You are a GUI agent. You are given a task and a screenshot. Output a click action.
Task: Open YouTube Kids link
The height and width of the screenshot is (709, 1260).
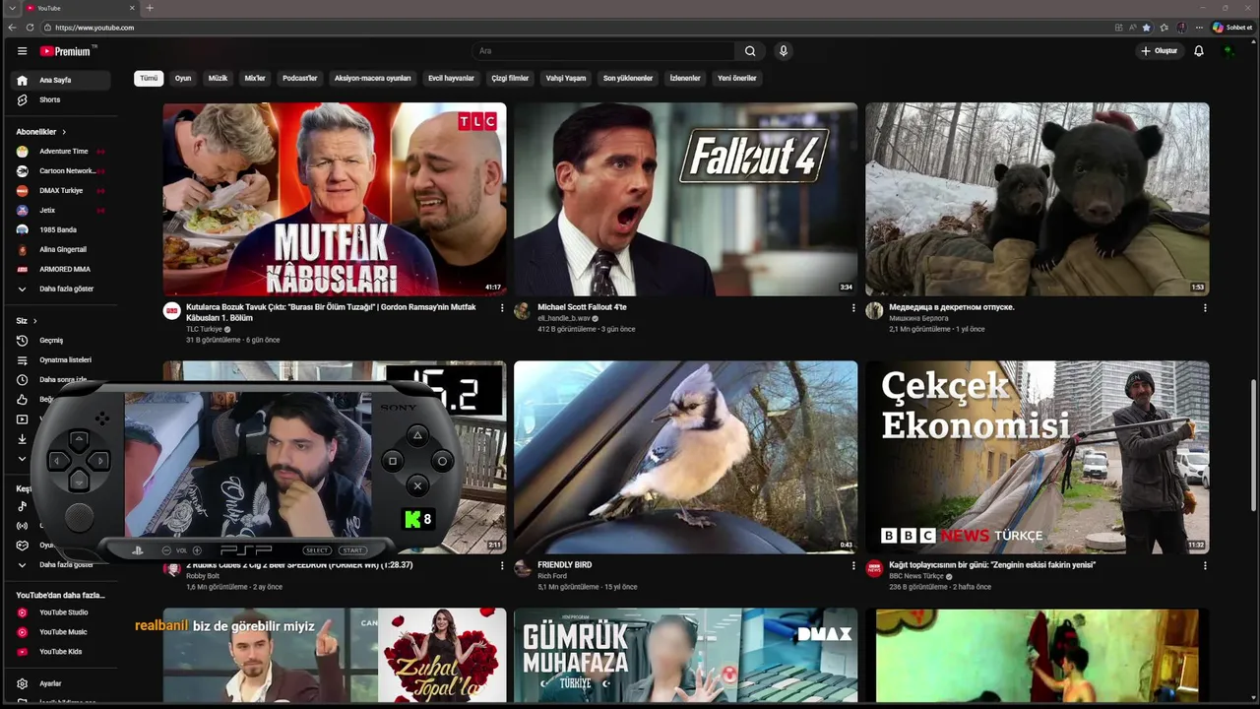61,652
